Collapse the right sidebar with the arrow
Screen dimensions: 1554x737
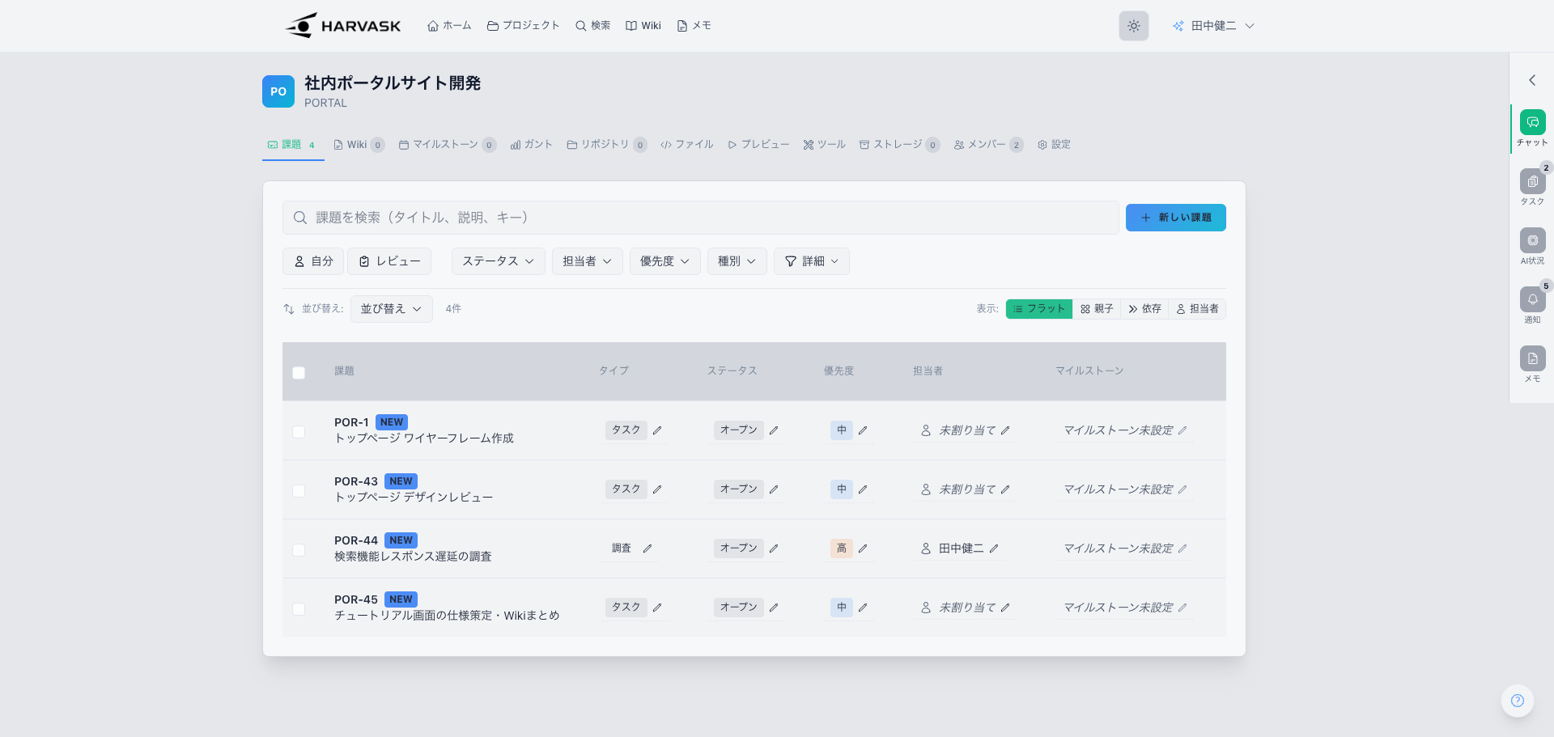(x=1531, y=80)
